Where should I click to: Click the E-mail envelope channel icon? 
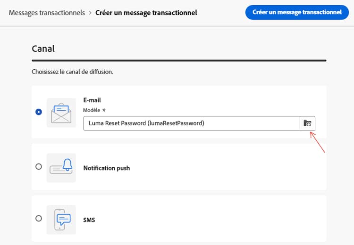coord(61,113)
